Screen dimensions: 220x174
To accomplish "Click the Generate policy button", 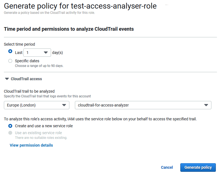I will click(x=198, y=167).
